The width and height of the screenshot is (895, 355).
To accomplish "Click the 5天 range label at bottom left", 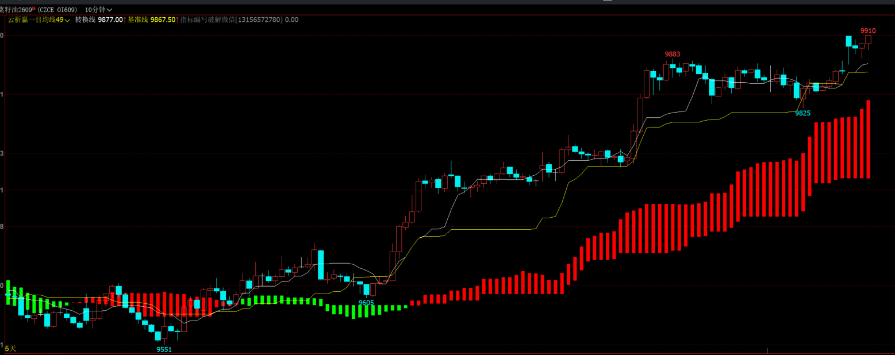I will 10,349.
